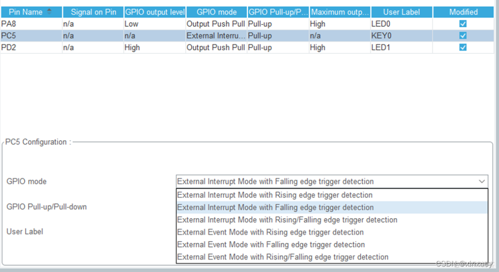Click the External Interru... mode cell for PC5

[x=216, y=36]
